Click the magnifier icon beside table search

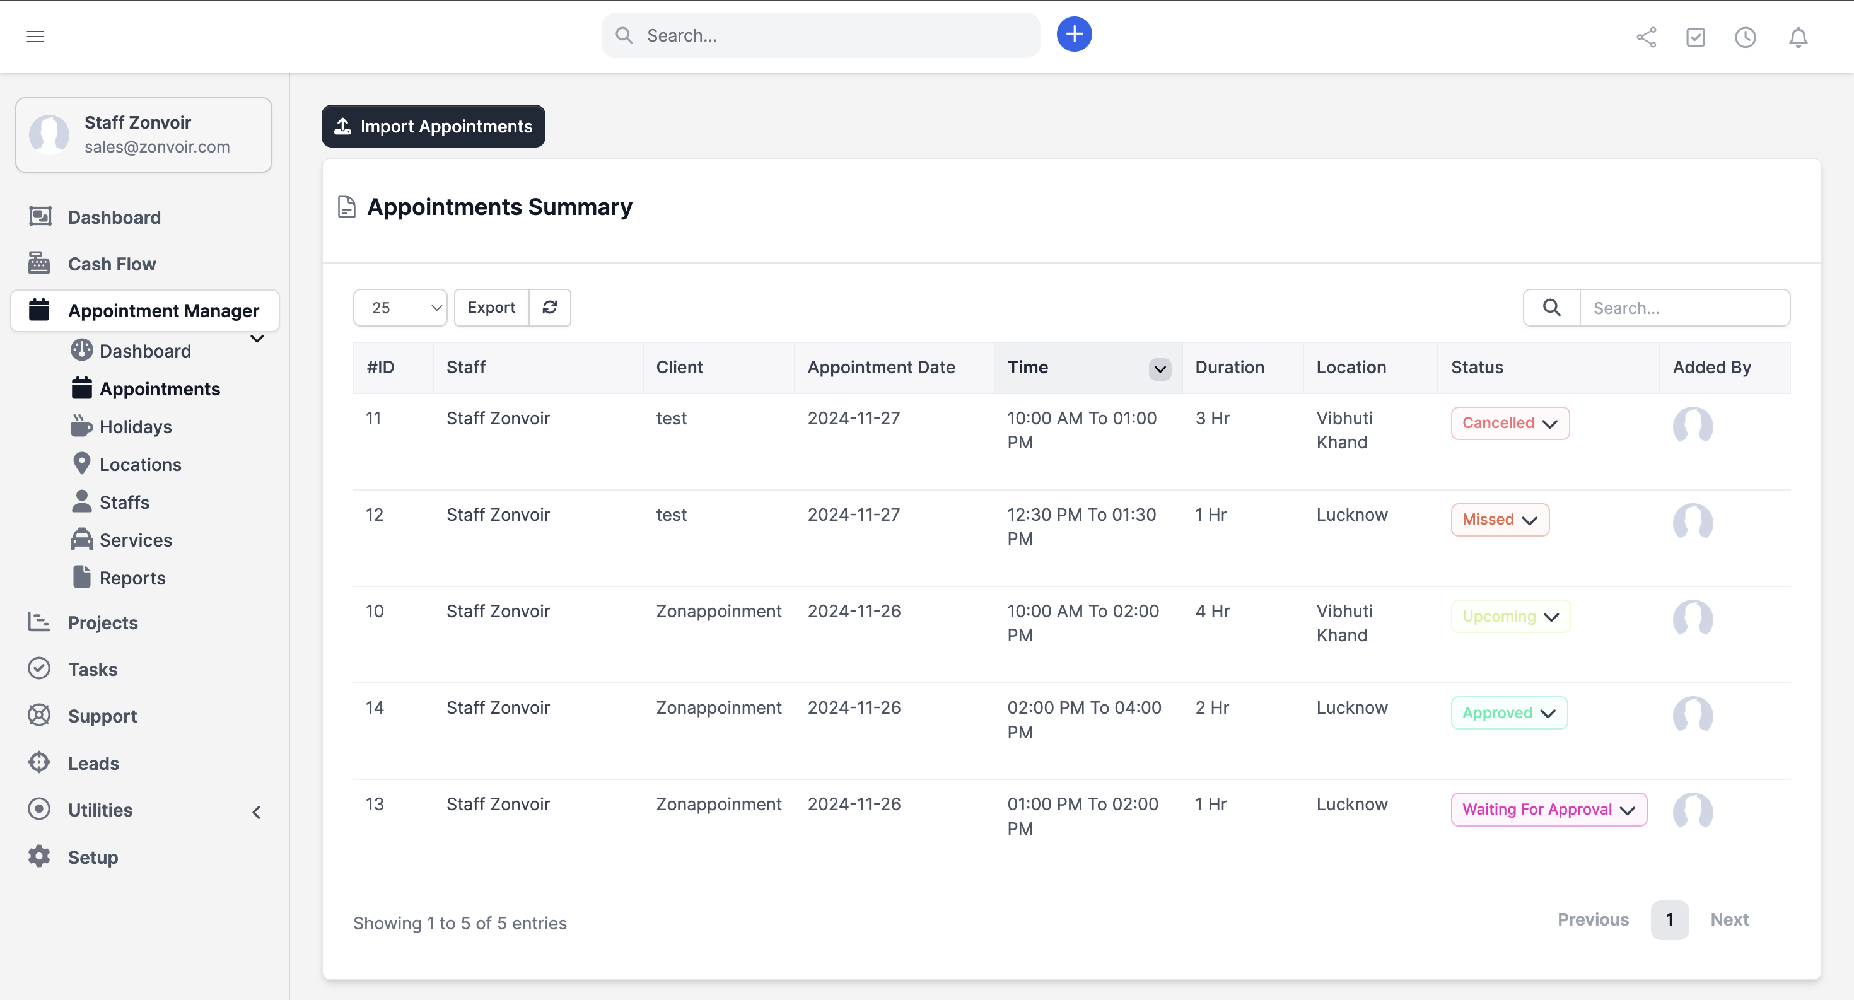coord(1552,308)
